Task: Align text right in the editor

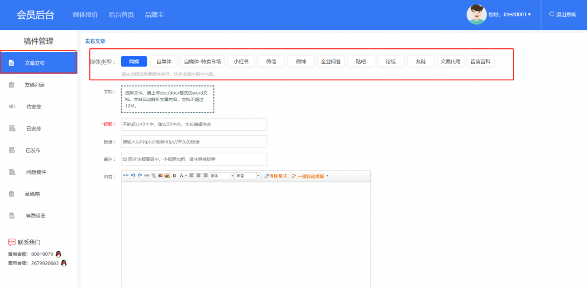Action: [x=205, y=175]
